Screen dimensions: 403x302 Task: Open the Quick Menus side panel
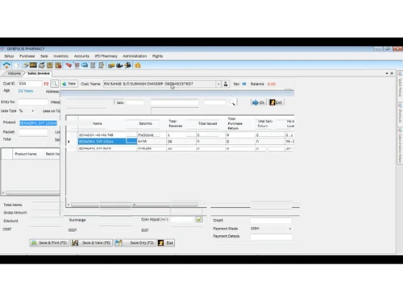400,86
